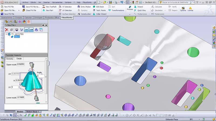The image size is (216, 121).
Task: Click Tech. Points tool
Action: [99, 10]
